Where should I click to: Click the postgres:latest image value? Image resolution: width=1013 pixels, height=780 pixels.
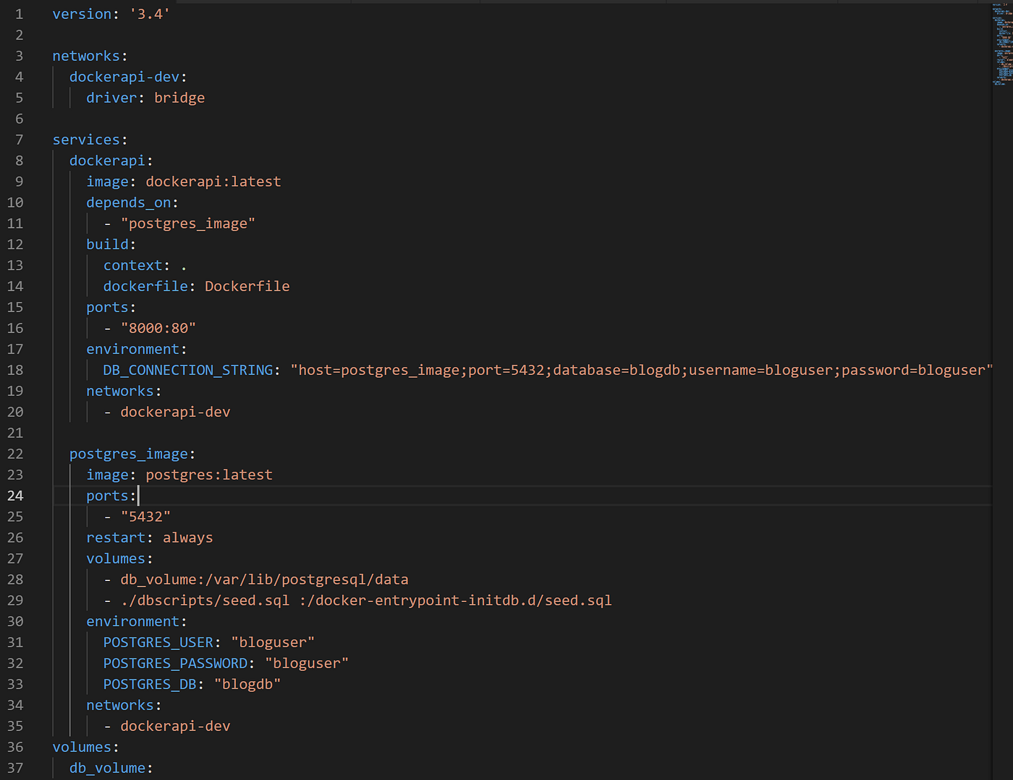pos(208,474)
